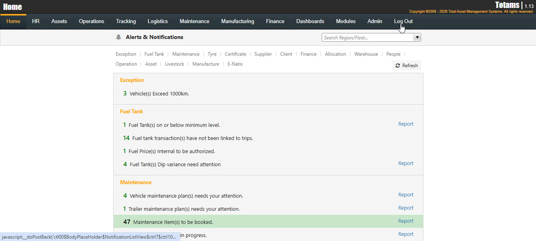The image size is (536, 241).
Task: Click the Alerts & Notifications bell icon
Action: pyautogui.click(x=118, y=37)
